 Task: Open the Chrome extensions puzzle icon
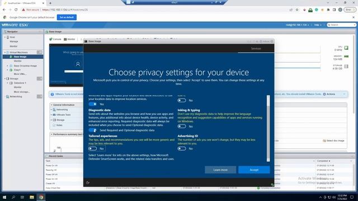click(328, 10)
